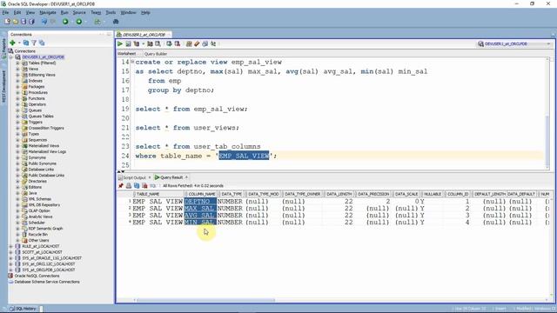The height and width of the screenshot is (313, 557).
Task: Click the DEPTNO cell in results
Action: 200,201
